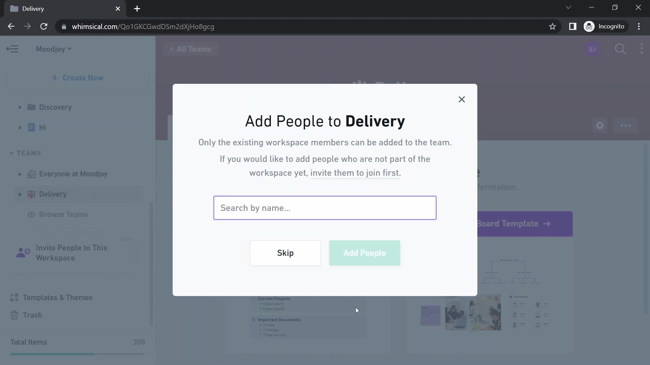
Task: Click the search icon in top navigation
Action: pyautogui.click(x=621, y=49)
